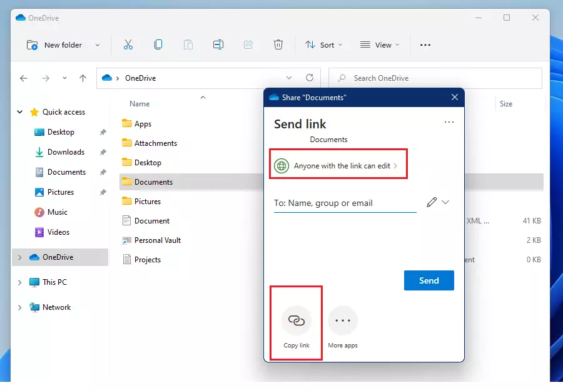Open the Send link more options ellipsis
This screenshot has height=390, width=563.
(449, 122)
